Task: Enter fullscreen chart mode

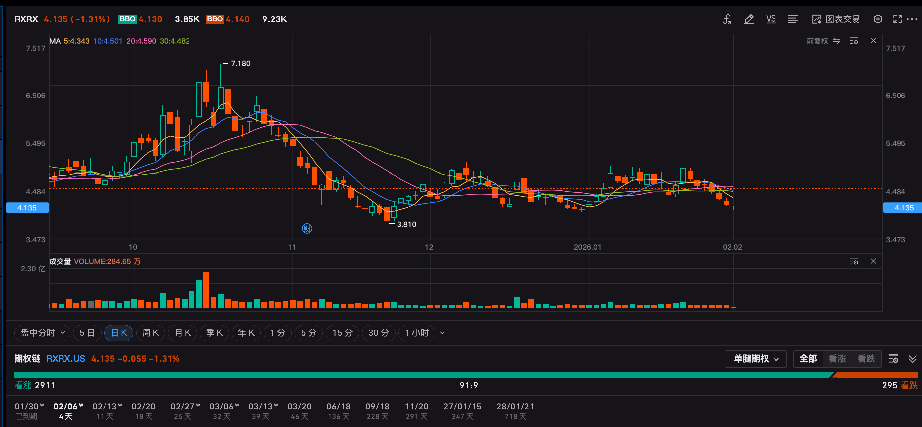Action: [897, 19]
